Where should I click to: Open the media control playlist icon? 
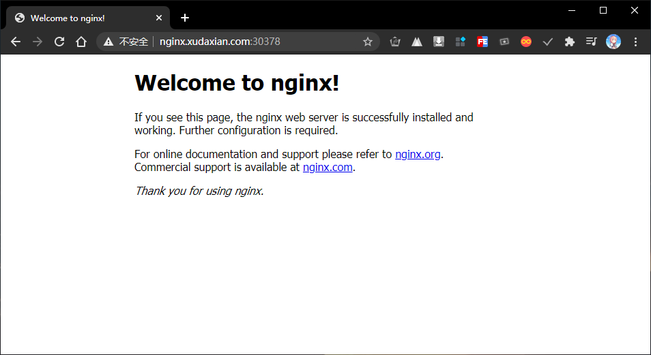pyautogui.click(x=591, y=42)
